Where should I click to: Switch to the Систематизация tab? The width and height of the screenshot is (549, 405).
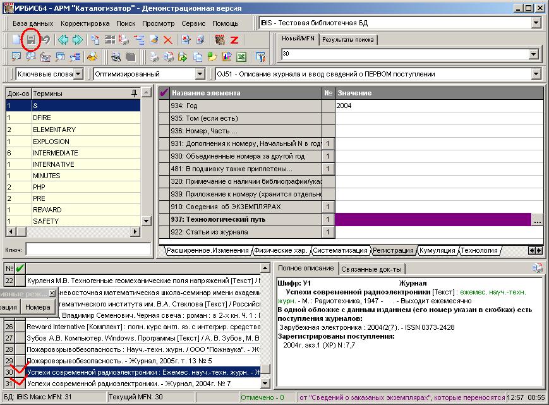pyautogui.click(x=340, y=250)
